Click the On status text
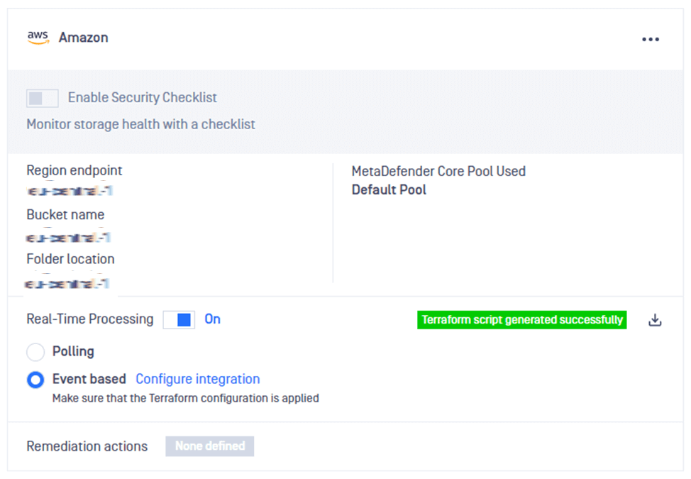The width and height of the screenshot is (691, 479). pyautogui.click(x=212, y=319)
